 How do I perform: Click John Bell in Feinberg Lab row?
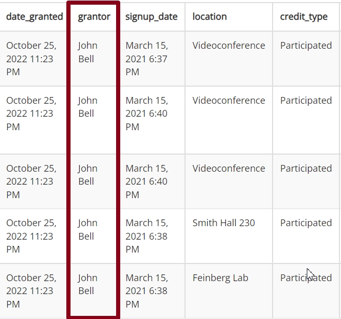[x=88, y=284]
